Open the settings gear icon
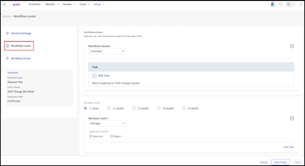Viewport: 305px width, 166px height. coord(288,4)
